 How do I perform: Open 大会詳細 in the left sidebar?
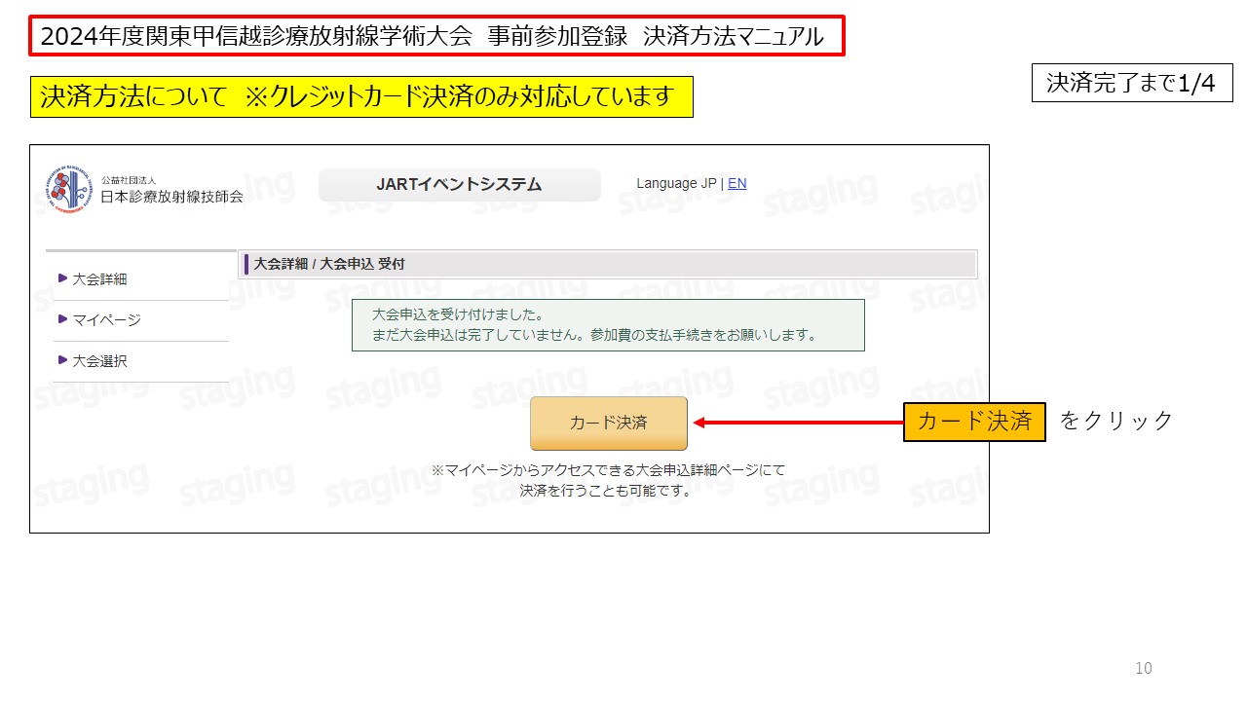pos(99,279)
